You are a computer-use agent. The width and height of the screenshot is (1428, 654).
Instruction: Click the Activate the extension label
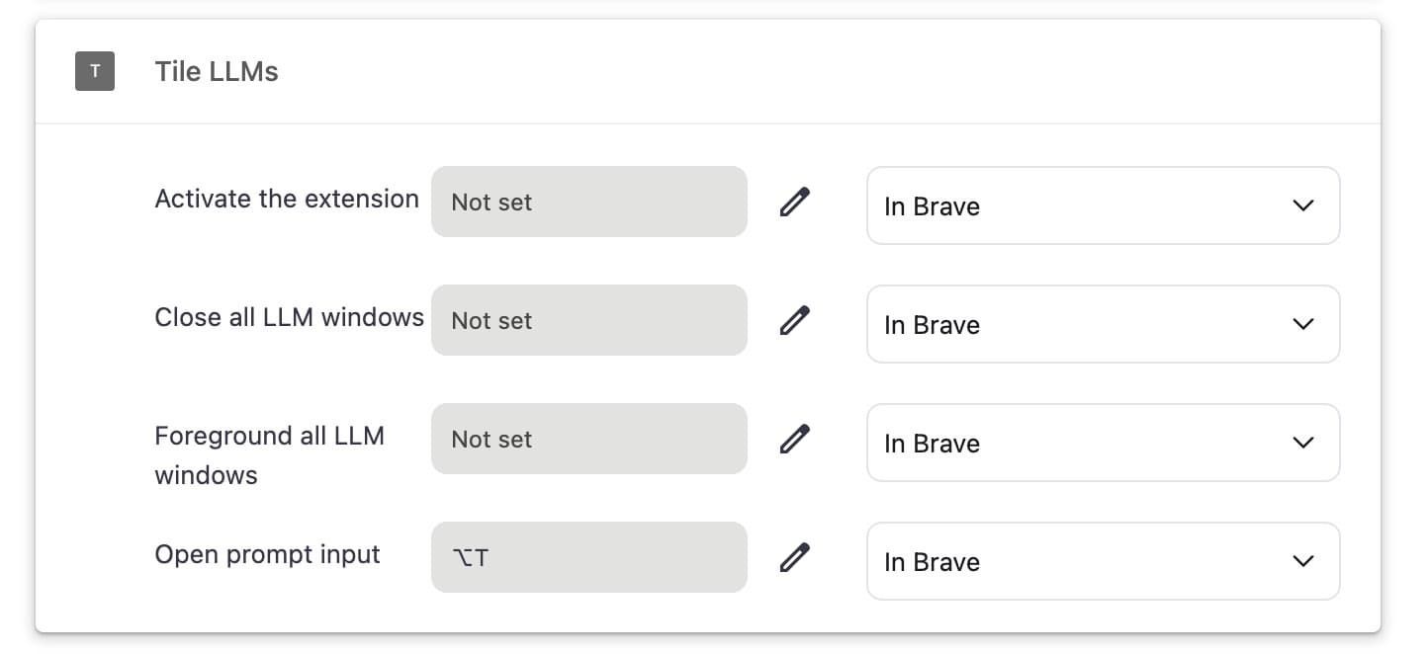(287, 199)
